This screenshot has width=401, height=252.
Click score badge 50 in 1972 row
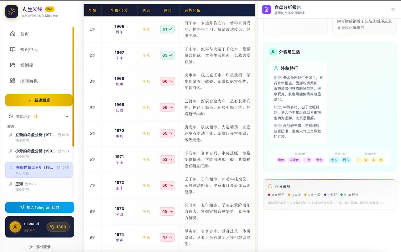coord(167,185)
